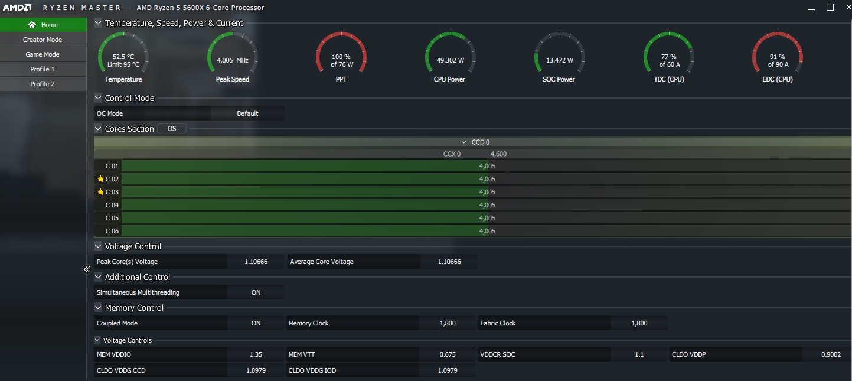Click the Coupled Mode label
Viewport: 852px width, 381px height.
[x=117, y=323]
